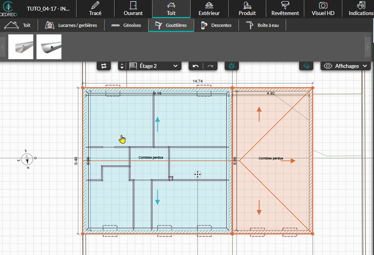Viewport: 374px width, 255px height.
Task: Click the undo arrow button
Action: click(x=195, y=66)
